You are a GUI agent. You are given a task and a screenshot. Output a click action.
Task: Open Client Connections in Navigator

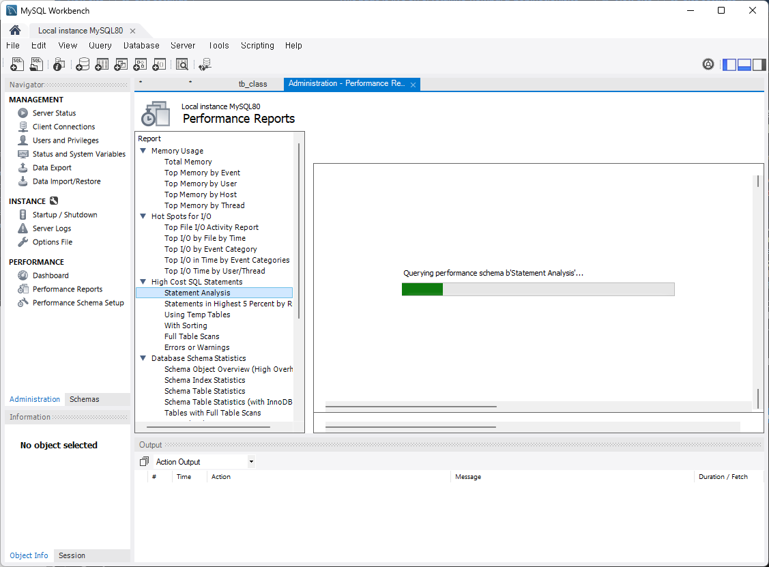[x=63, y=126]
